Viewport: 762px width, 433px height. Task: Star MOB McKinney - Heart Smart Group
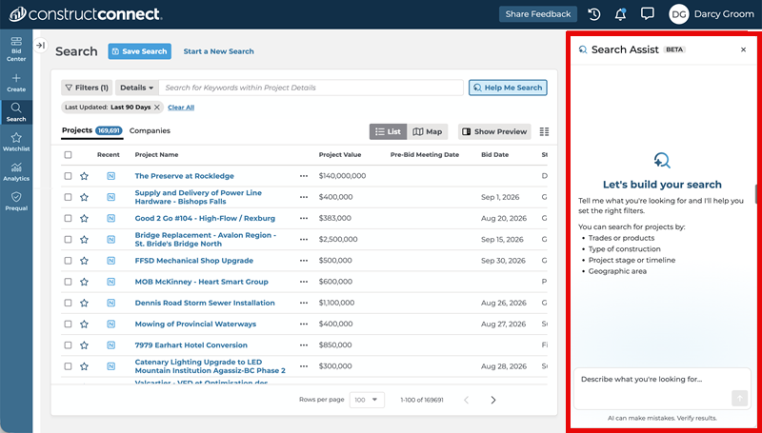tap(84, 282)
